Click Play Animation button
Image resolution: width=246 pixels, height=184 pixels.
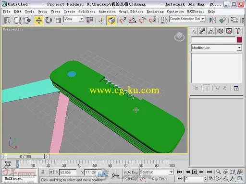coord(195,172)
